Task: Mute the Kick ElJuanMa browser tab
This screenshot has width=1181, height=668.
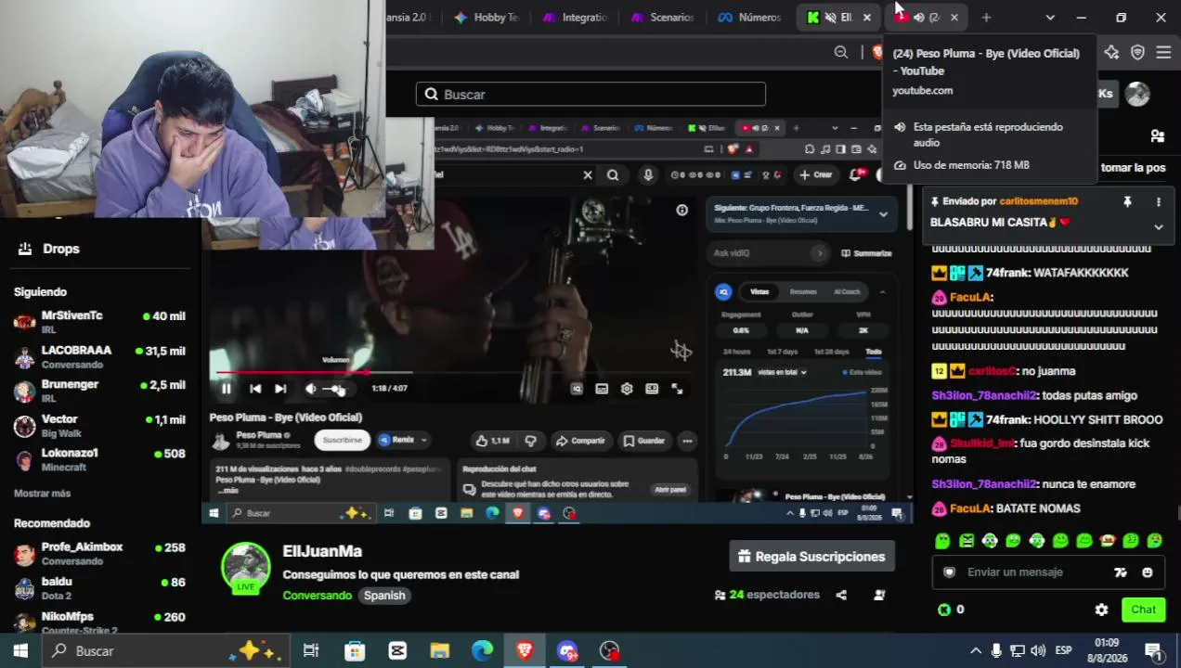Action: click(x=830, y=18)
